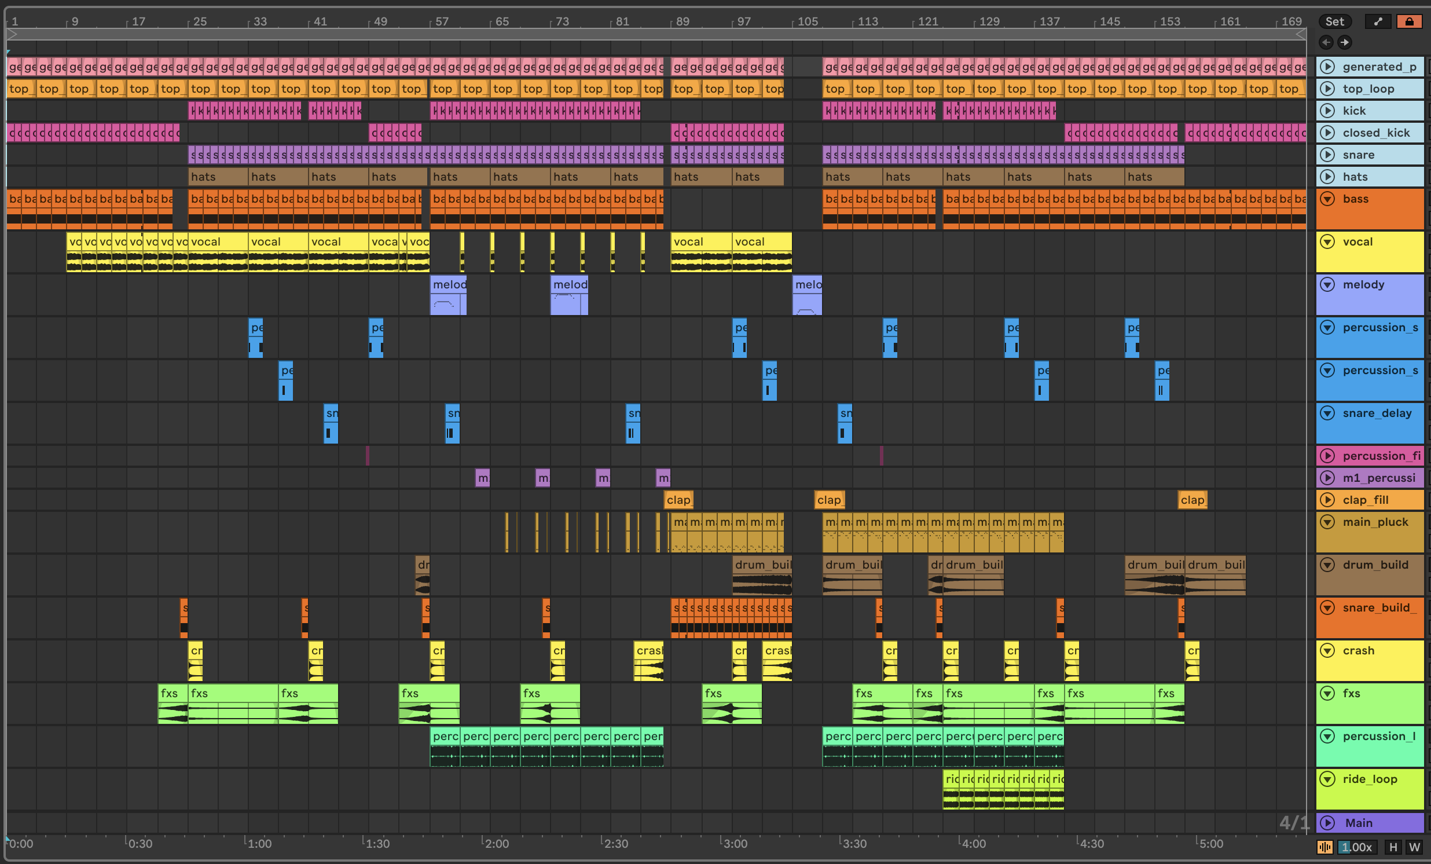Unfold the snare track arrow icon
This screenshot has height=864, width=1431.
[x=1327, y=155]
